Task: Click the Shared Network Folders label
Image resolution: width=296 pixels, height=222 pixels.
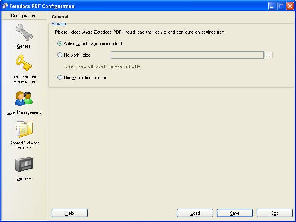Action: coord(24,145)
